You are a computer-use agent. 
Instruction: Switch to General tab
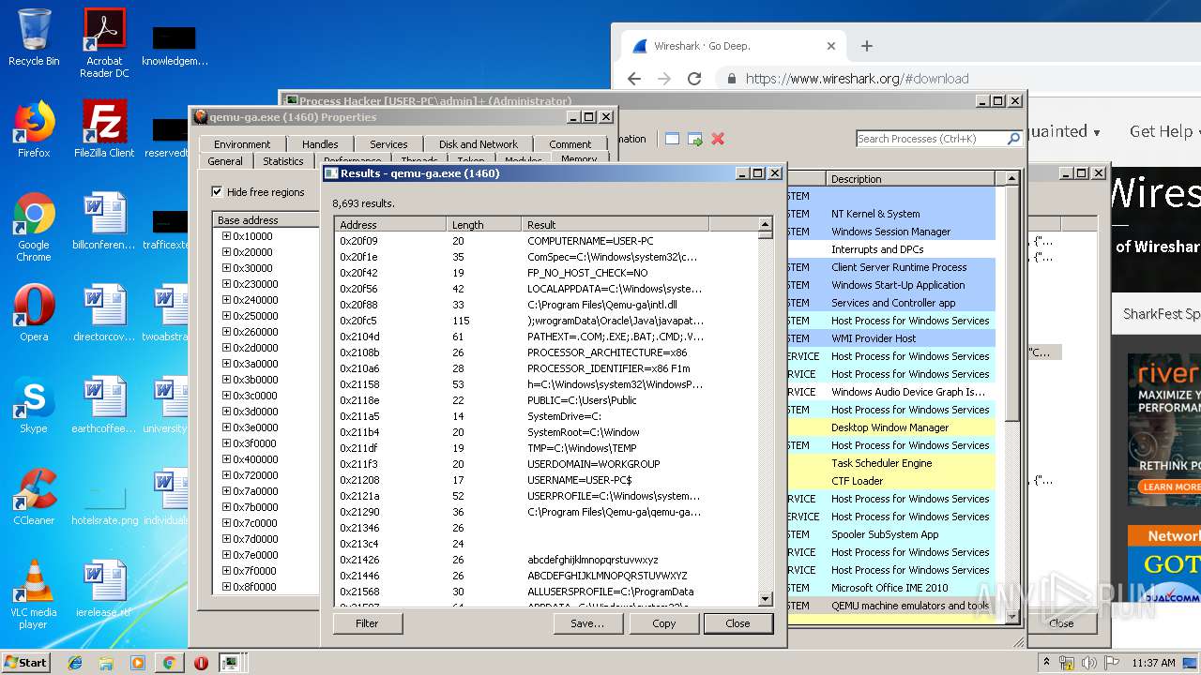click(x=225, y=161)
